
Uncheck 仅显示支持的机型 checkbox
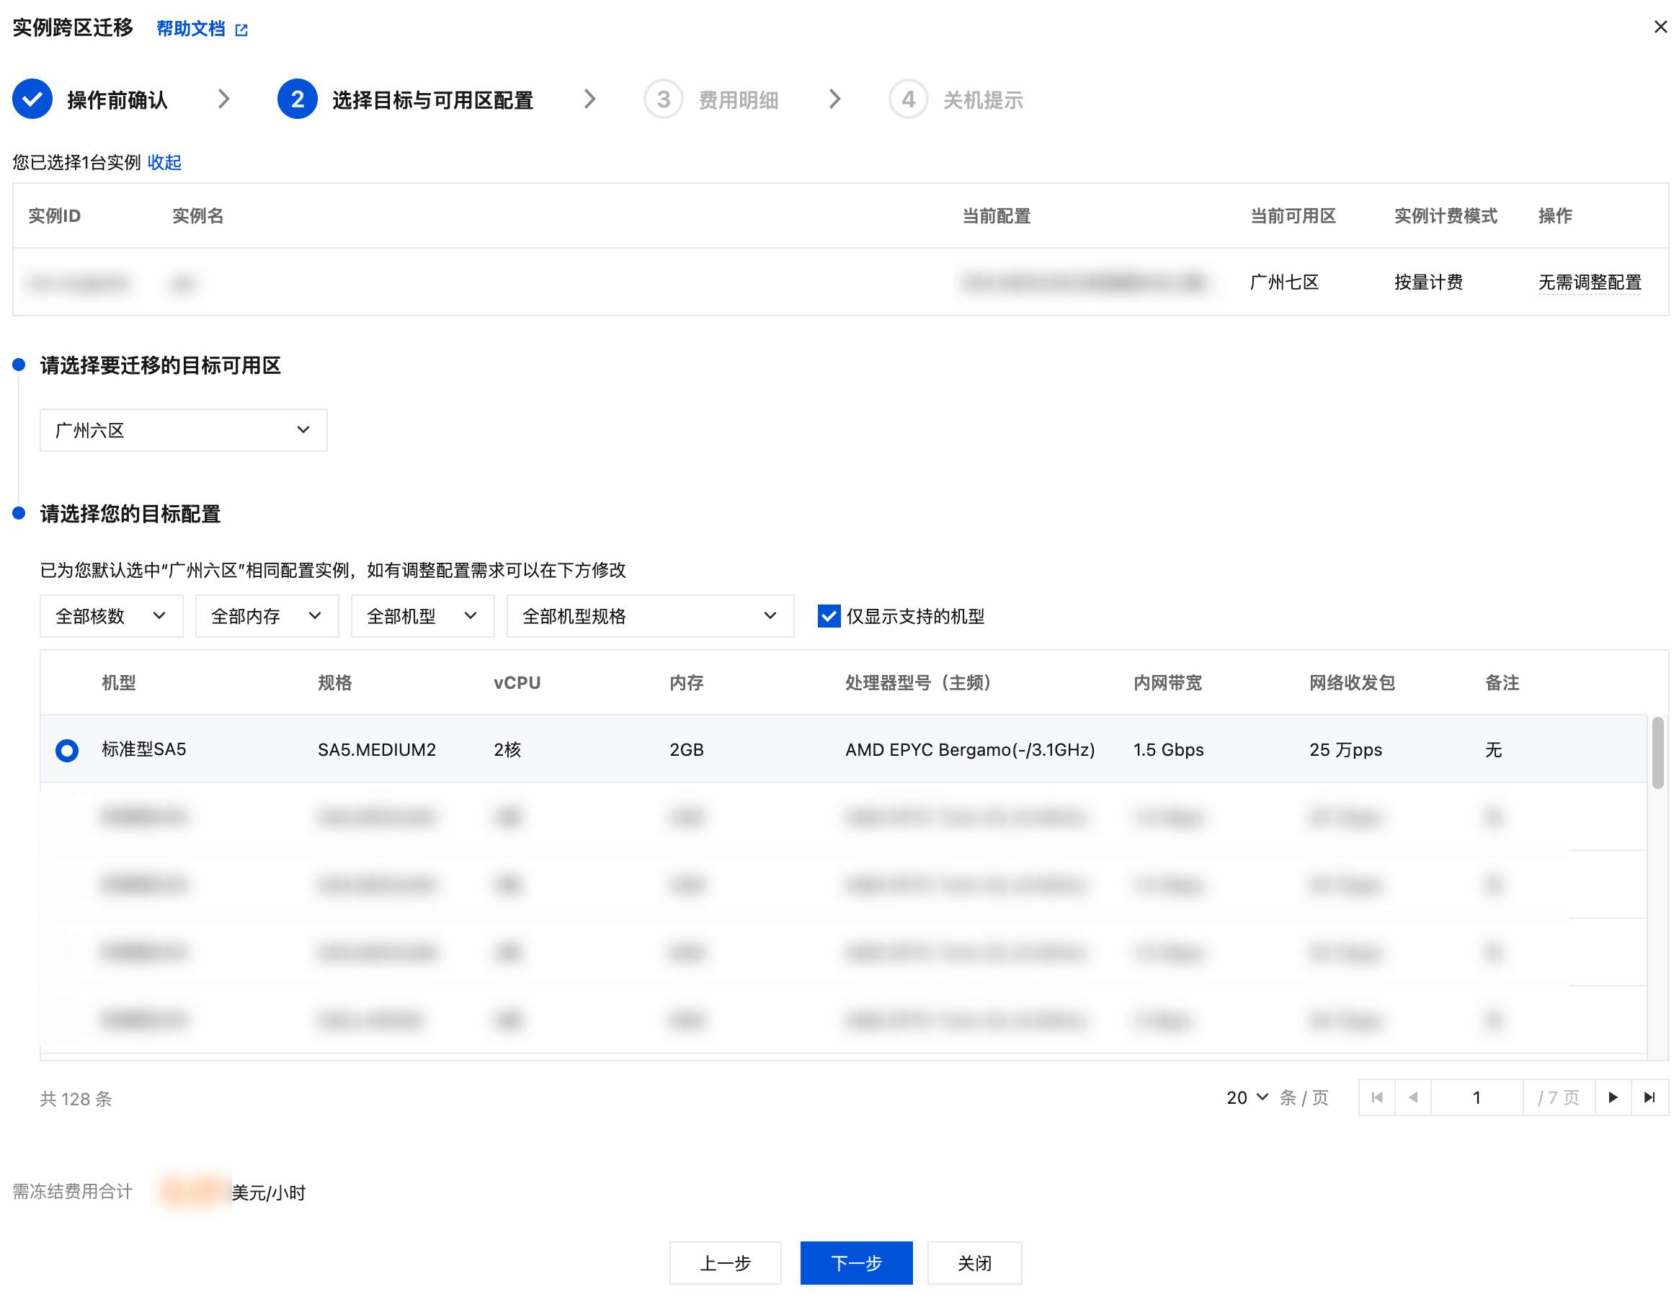829,616
